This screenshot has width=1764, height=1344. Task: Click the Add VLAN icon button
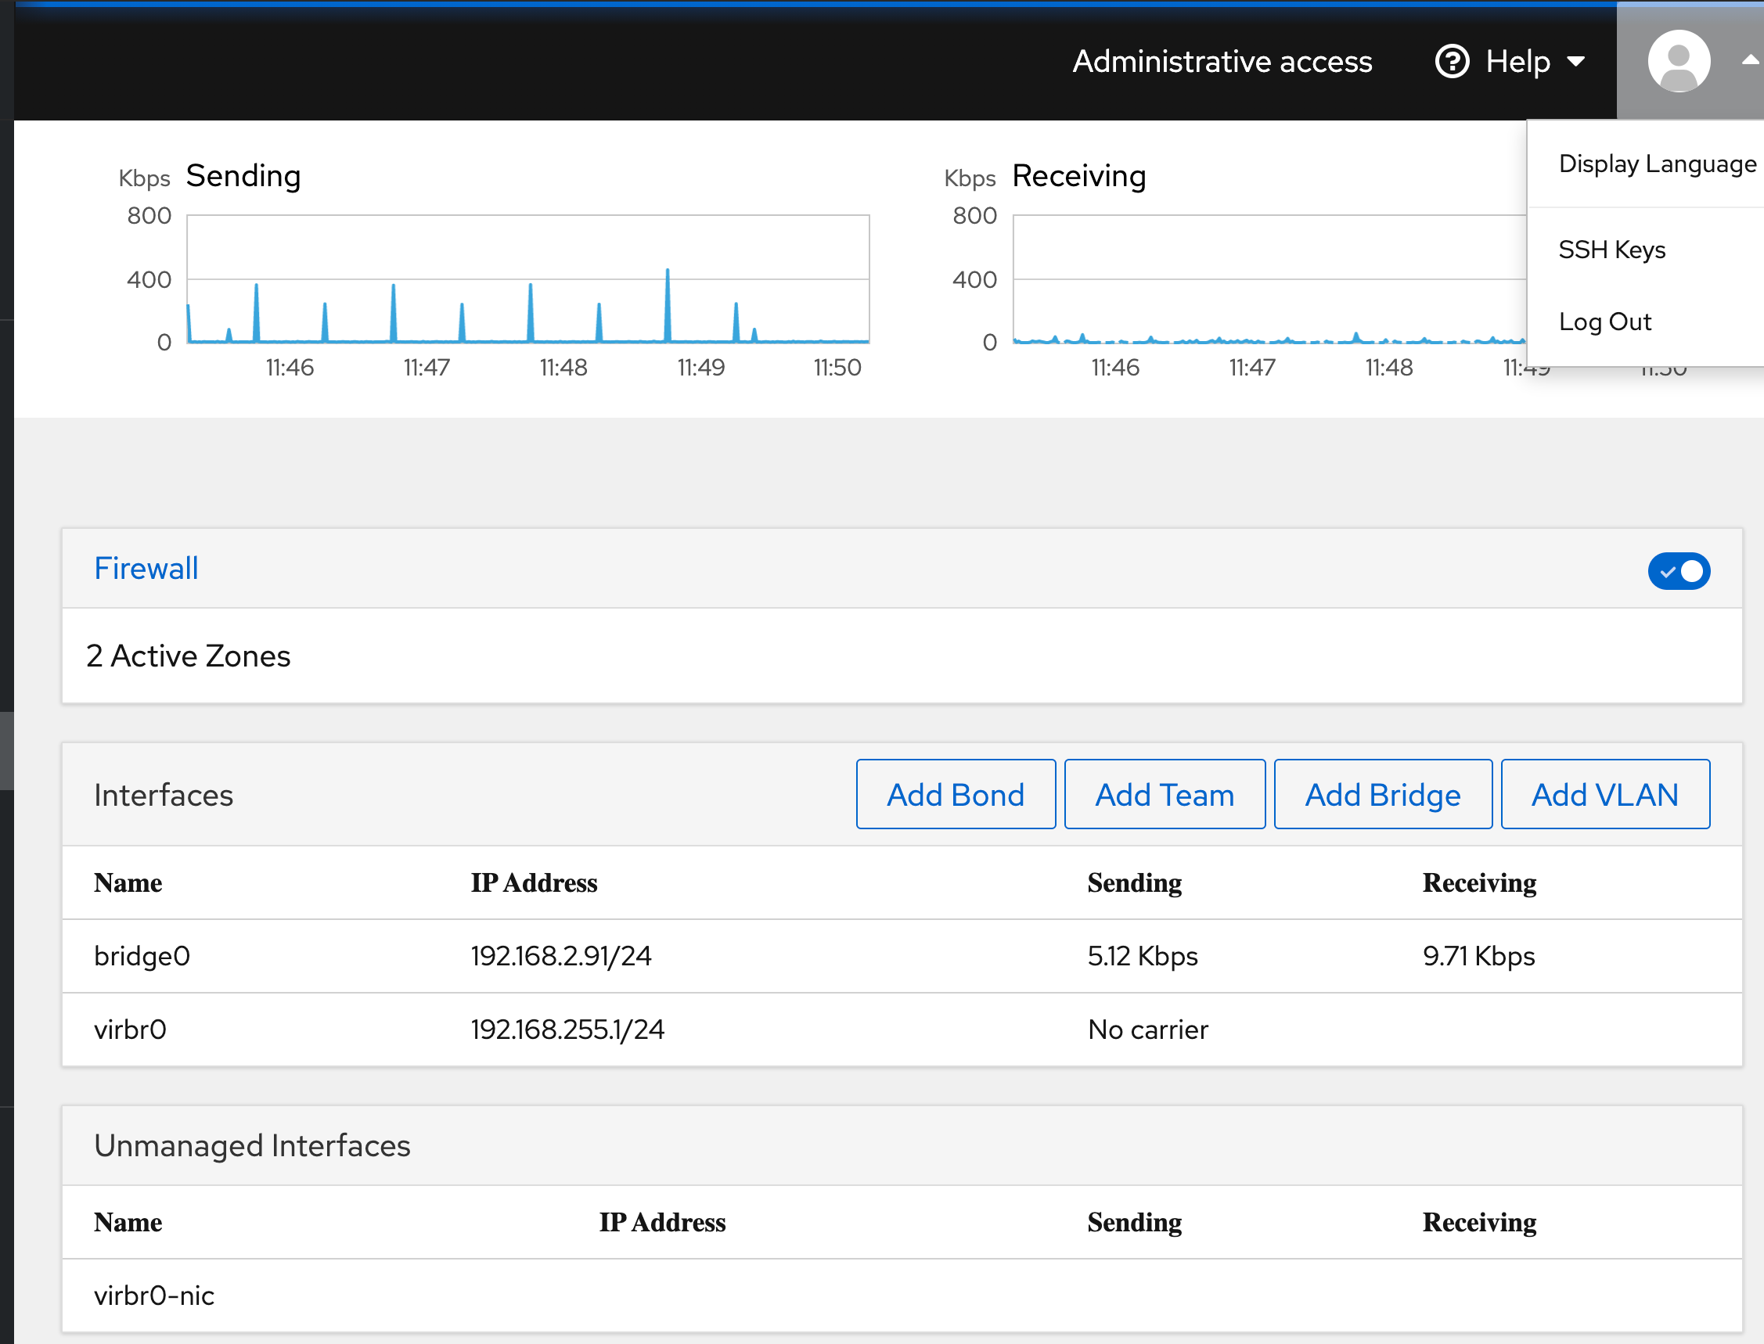tap(1603, 793)
